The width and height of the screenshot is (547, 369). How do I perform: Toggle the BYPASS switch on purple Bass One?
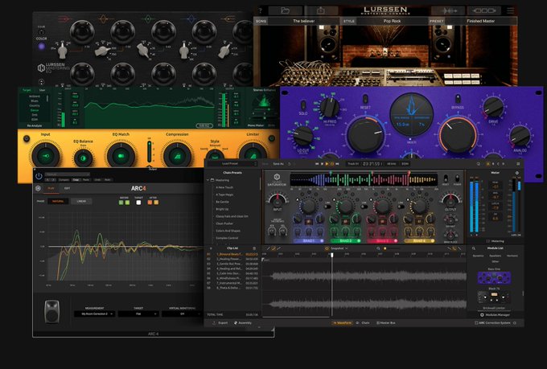pos(458,99)
